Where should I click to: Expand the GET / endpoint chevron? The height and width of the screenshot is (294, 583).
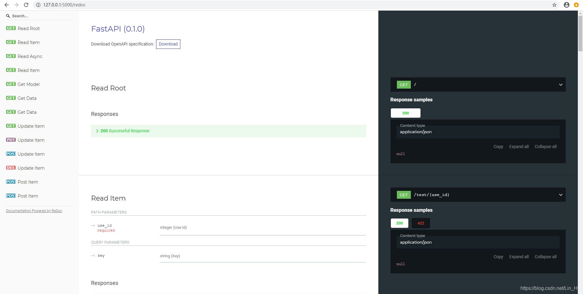561,85
